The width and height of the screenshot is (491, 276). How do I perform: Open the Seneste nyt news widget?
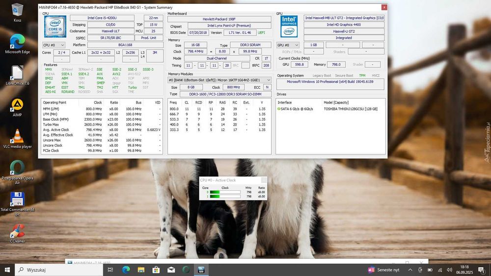tap(384, 270)
